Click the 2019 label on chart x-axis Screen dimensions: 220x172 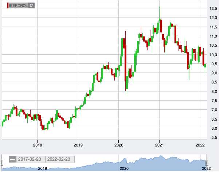78,145
